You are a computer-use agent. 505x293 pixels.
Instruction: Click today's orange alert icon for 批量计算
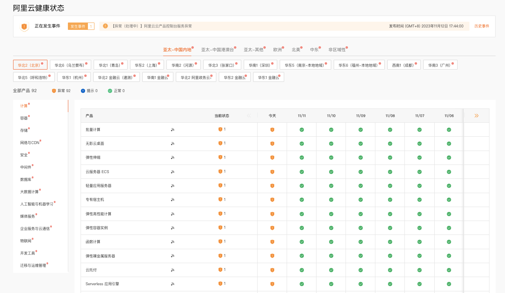click(x=272, y=130)
